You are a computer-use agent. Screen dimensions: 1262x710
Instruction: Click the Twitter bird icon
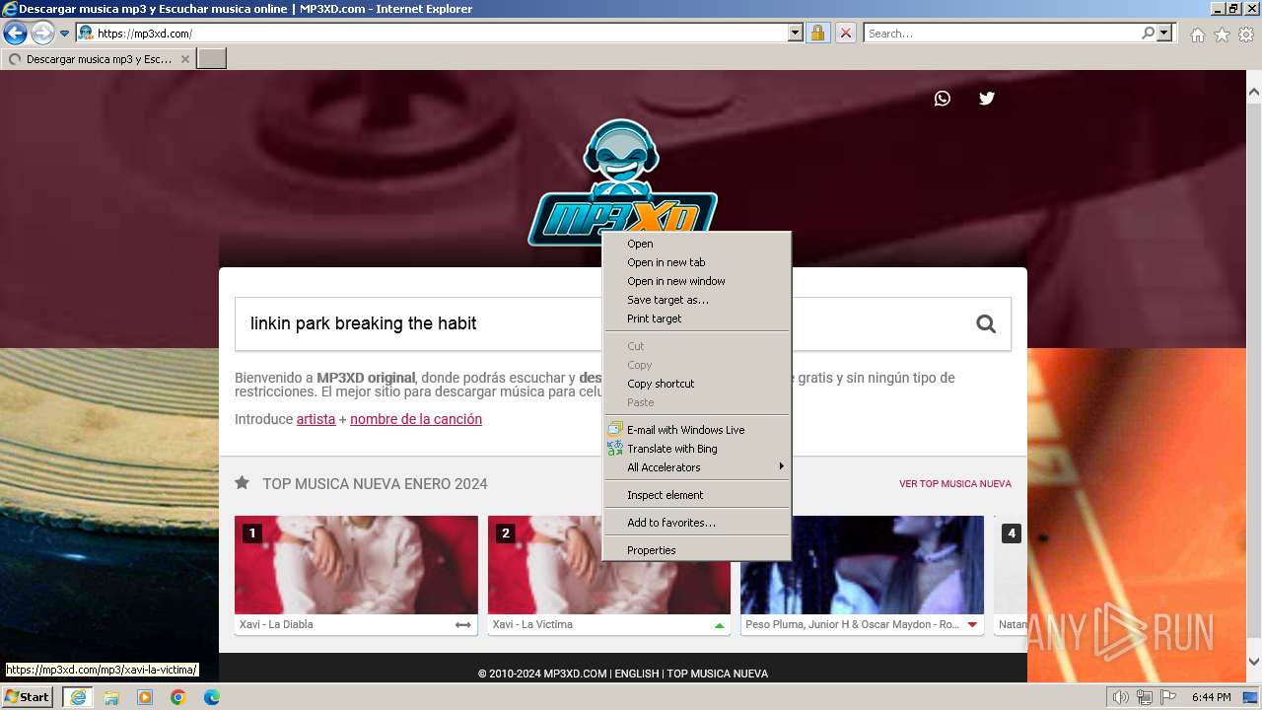tap(987, 98)
